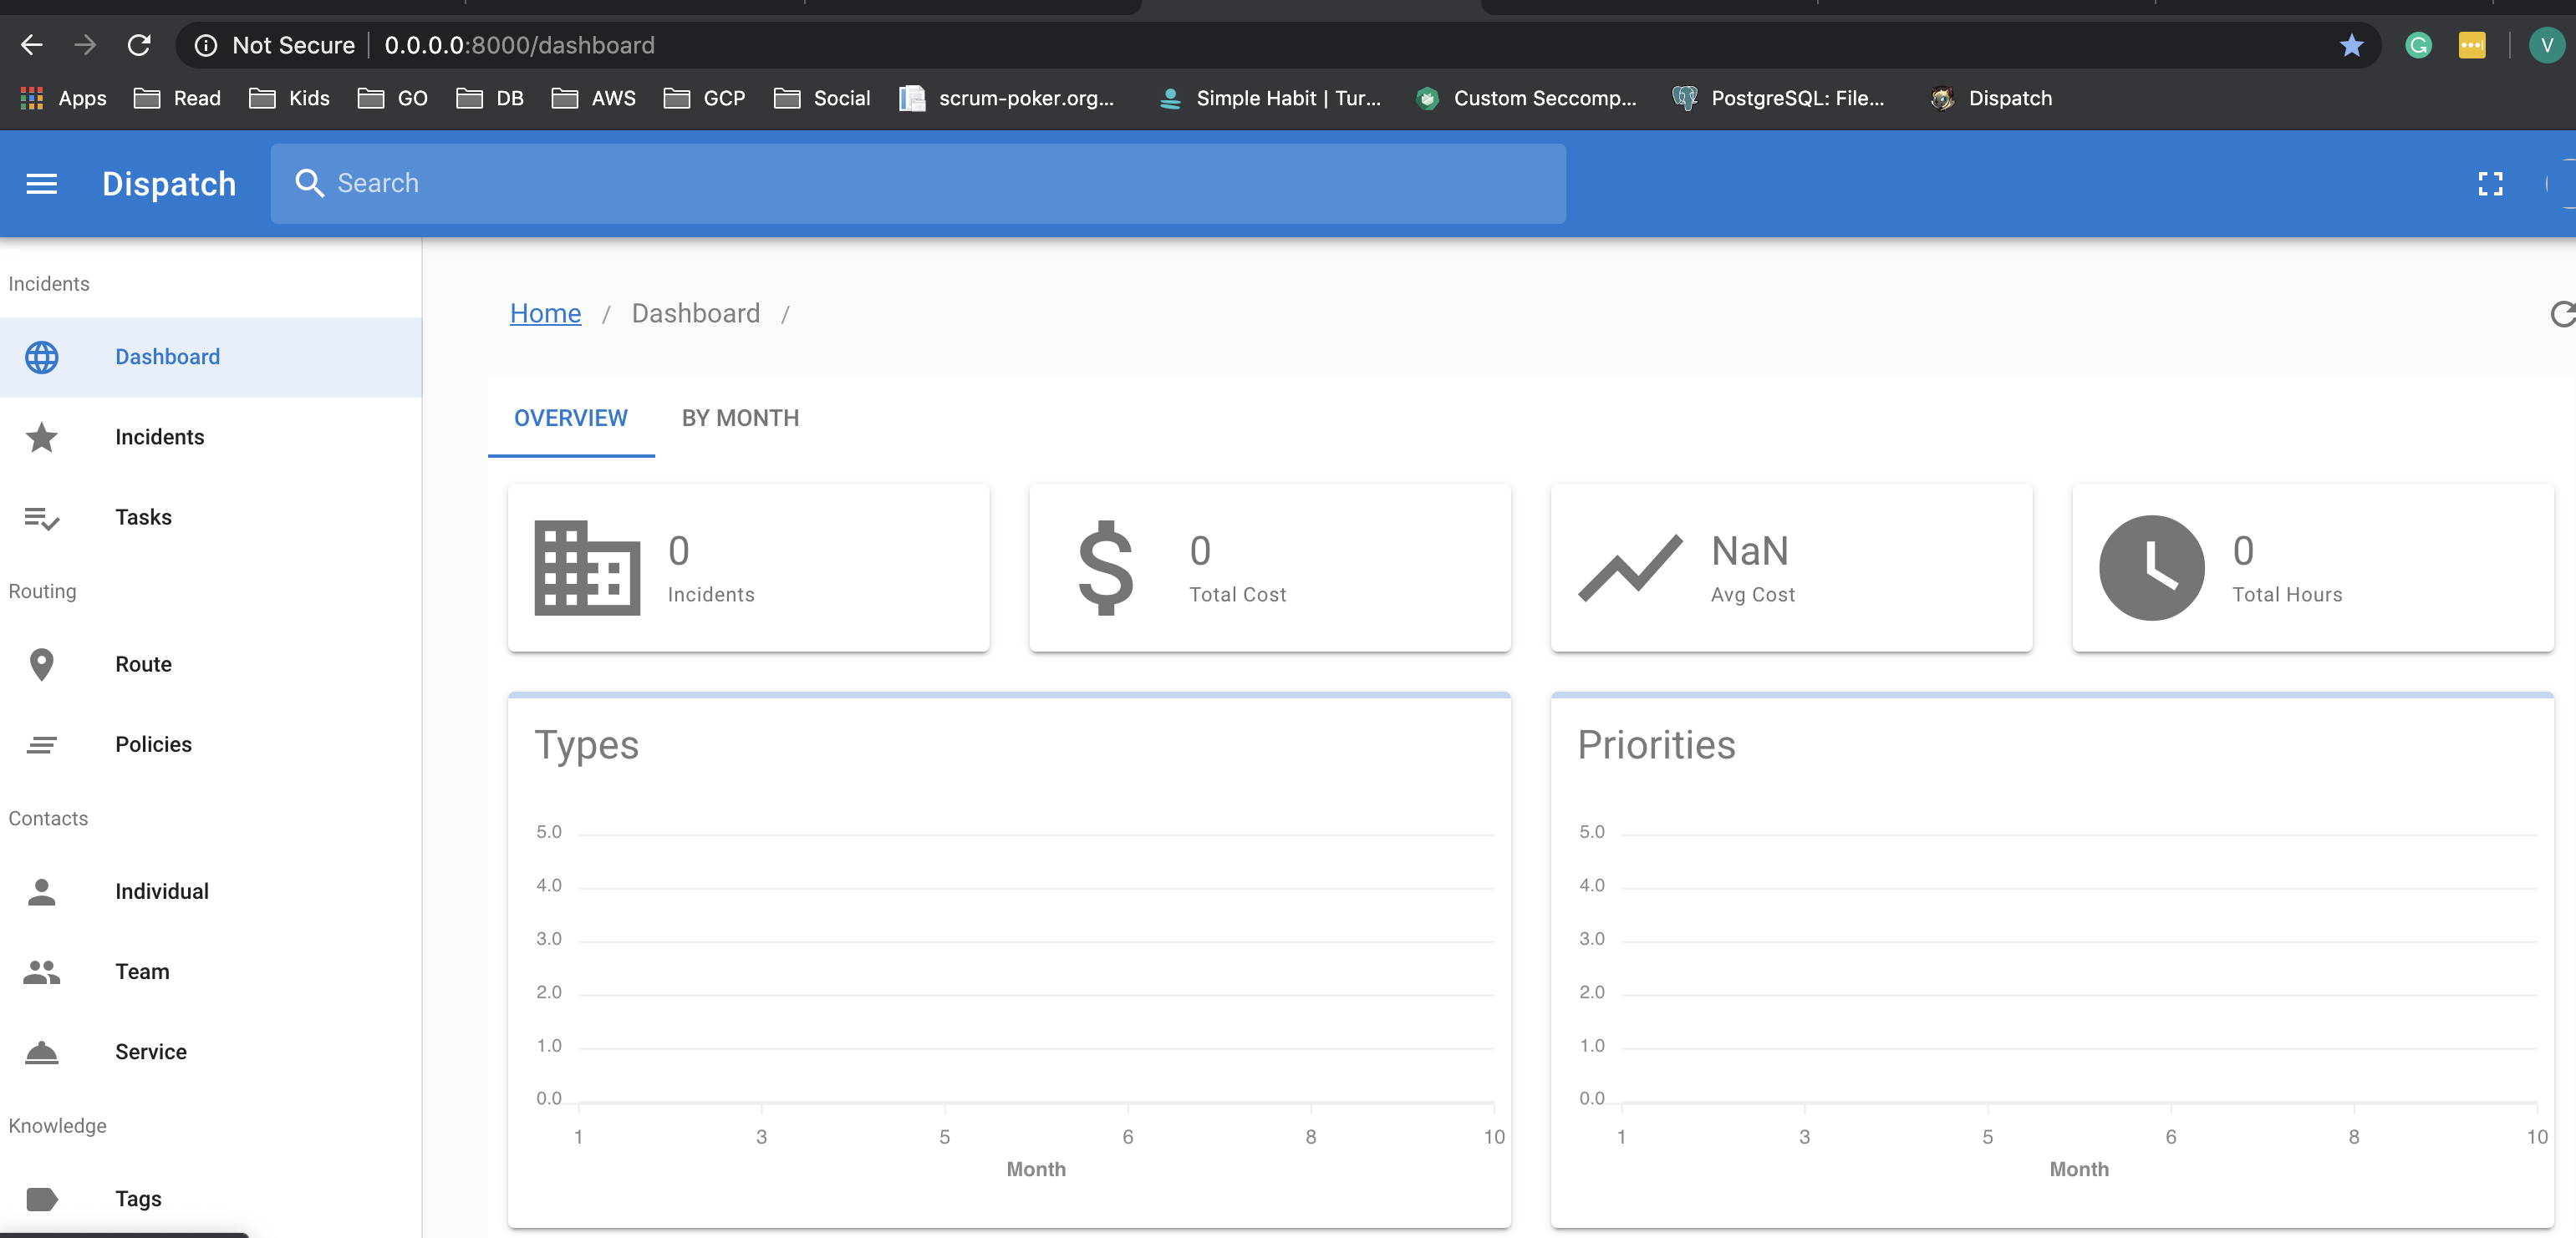Select the OVERVIEW tab
Viewport: 2576px width, 1238px height.
(x=571, y=418)
